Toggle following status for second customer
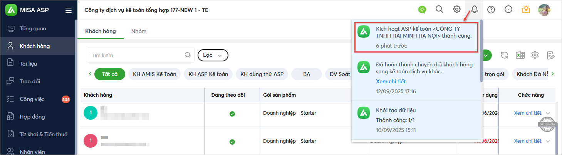The image size is (562, 155). point(232,142)
